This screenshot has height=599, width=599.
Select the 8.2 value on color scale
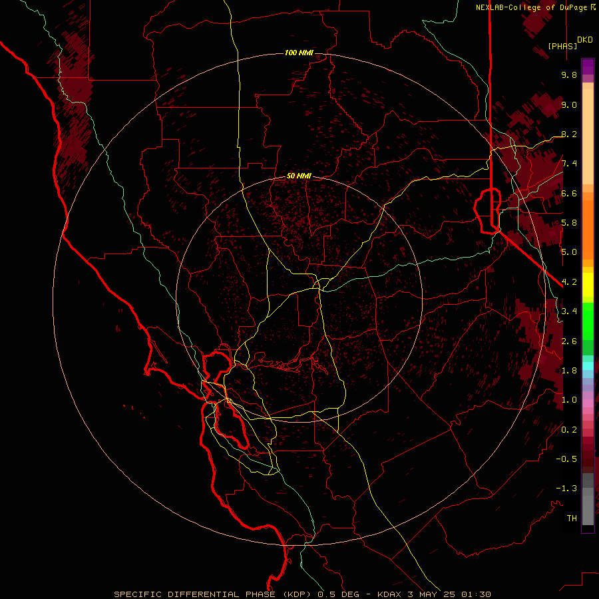(569, 134)
